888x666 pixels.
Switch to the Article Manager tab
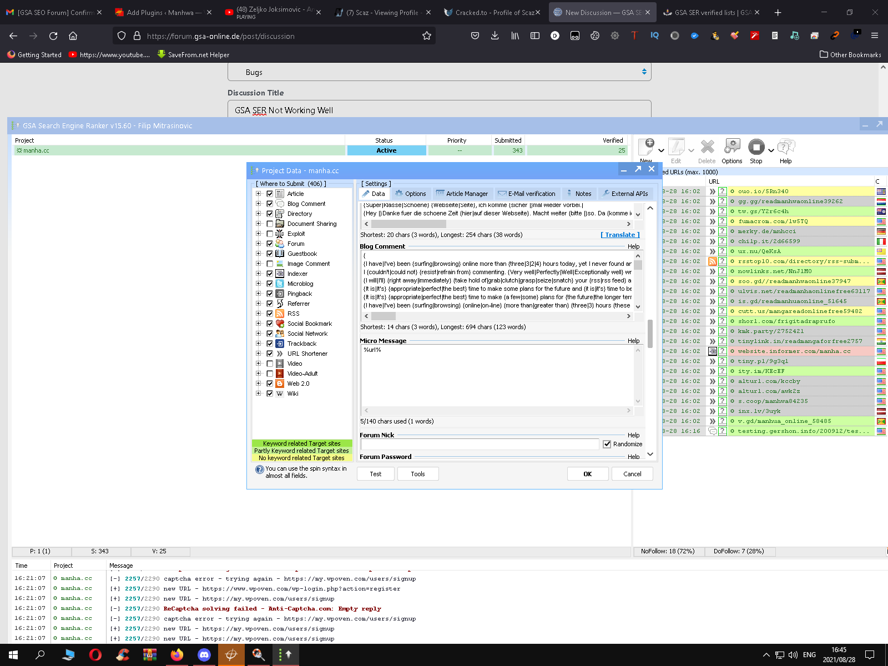462,194
